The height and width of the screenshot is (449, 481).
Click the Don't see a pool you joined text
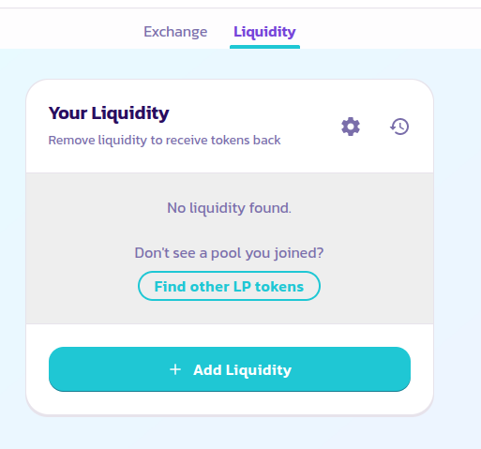click(x=229, y=253)
